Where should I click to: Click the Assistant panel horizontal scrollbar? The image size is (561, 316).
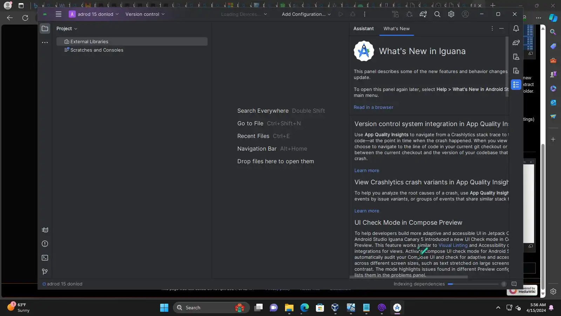[x=409, y=277]
